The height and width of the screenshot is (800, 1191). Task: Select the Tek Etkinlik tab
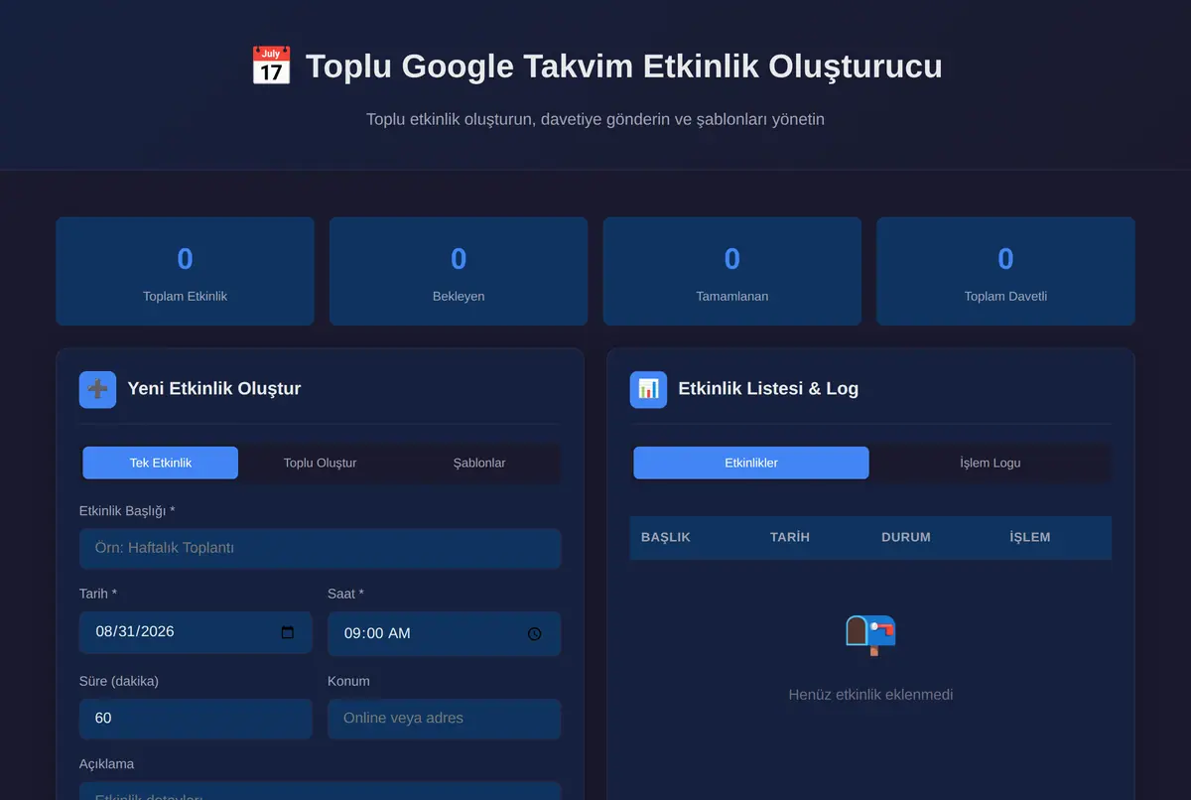161,463
